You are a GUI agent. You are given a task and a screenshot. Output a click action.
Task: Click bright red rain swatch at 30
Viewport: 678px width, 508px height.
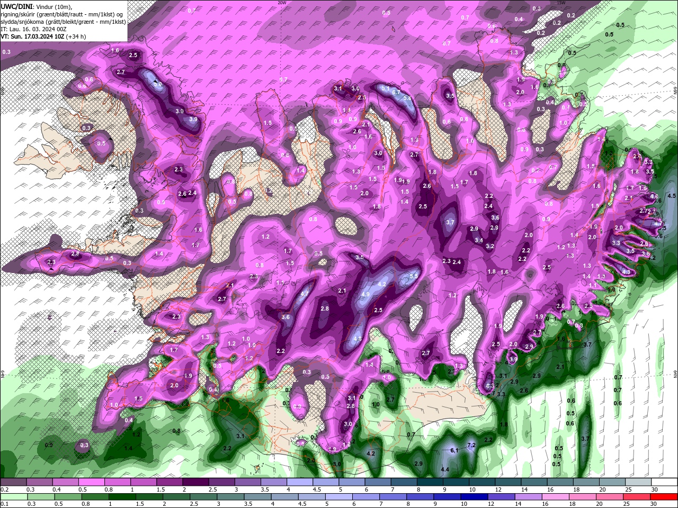(664, 497)
